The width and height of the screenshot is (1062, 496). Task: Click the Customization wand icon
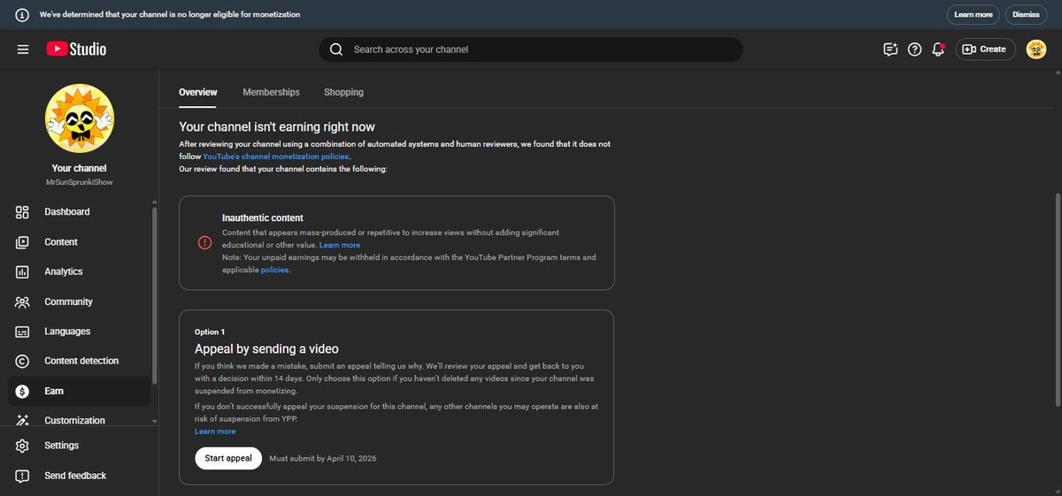click(23, 421)
